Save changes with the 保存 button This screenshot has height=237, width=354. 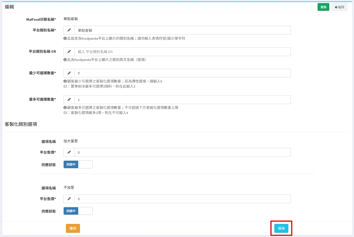pos(281,228)
